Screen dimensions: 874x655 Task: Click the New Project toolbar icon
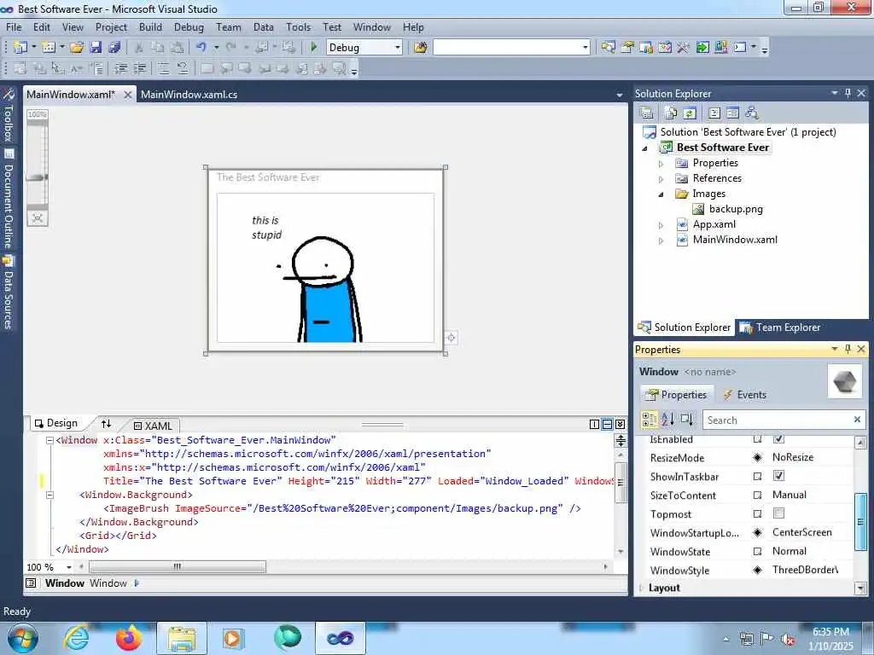pyautogui.click(x=20, y=48)
